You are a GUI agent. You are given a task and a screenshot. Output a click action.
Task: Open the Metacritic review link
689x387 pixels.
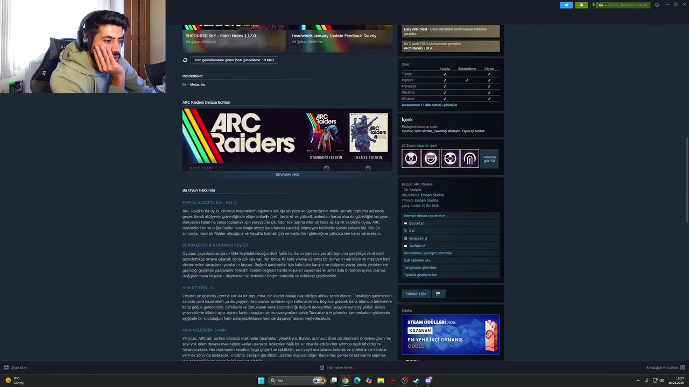click(198, 84)
